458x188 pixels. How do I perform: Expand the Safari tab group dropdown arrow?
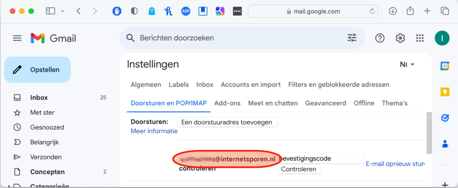63,11
